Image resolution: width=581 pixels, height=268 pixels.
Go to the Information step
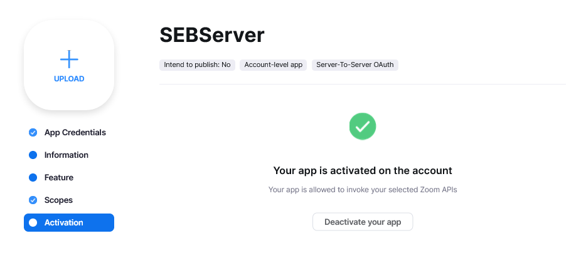click(x=66, y=155)
